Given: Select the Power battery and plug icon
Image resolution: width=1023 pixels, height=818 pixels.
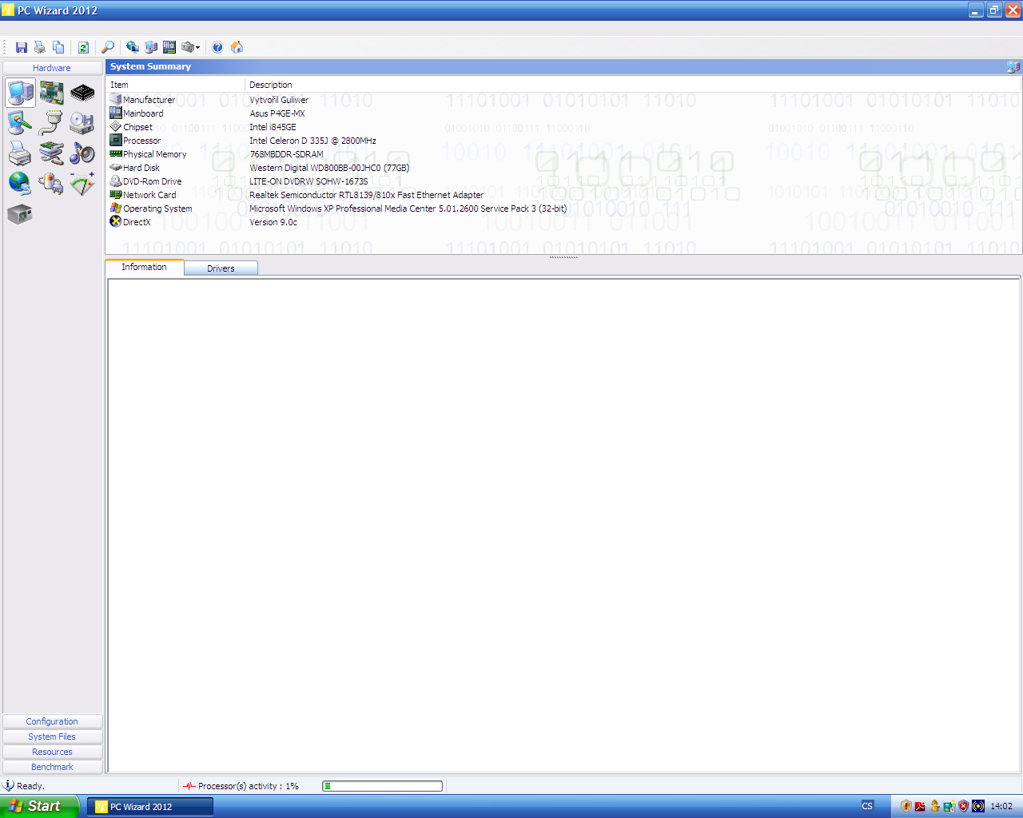Looking at the screenshot, I should pos(52,183).
